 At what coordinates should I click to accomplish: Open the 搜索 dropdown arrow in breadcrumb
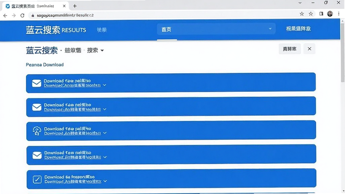(x=102, y=50)
